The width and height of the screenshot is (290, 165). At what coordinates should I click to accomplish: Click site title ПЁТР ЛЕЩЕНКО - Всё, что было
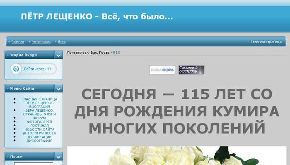coord(97,17)
